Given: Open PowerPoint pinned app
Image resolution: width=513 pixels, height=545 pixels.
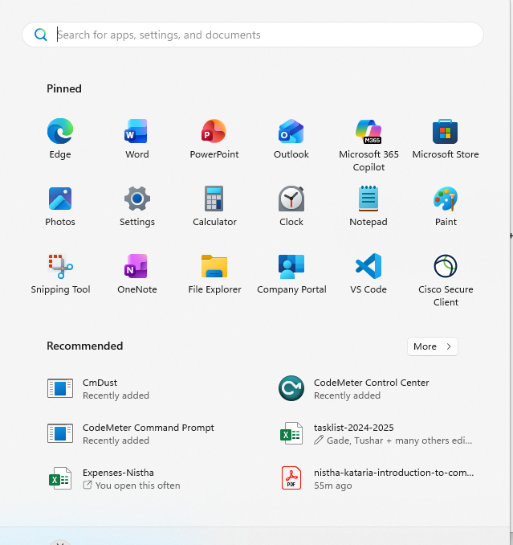Looking at the screenshot, I should [x=214, y=139].
